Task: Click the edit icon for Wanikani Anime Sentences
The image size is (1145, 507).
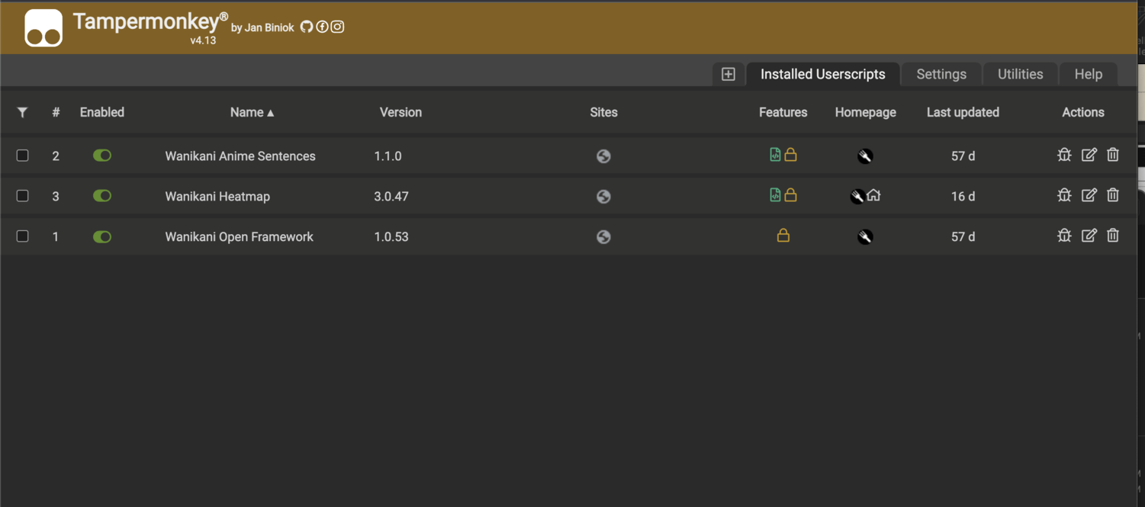Action: click(1089, 155)
